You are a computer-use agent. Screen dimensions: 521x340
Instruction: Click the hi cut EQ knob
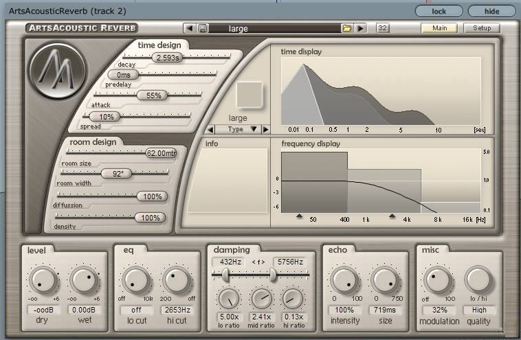click(x=177, y=280)
